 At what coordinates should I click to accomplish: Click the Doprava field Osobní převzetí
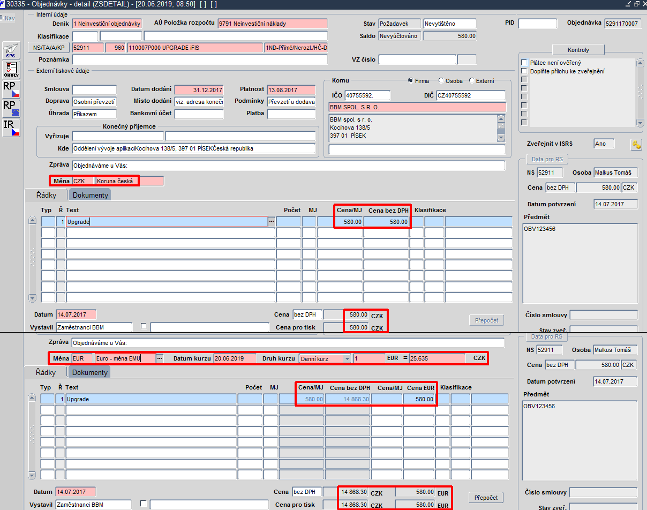[x=94, y=101]
